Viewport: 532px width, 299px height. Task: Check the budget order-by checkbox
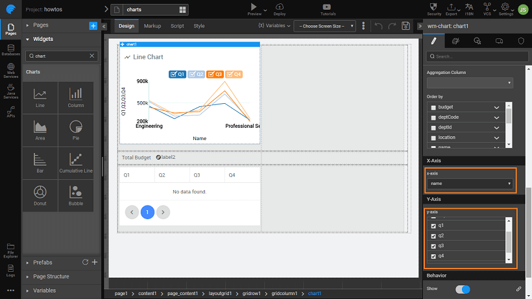coord(433,107)
